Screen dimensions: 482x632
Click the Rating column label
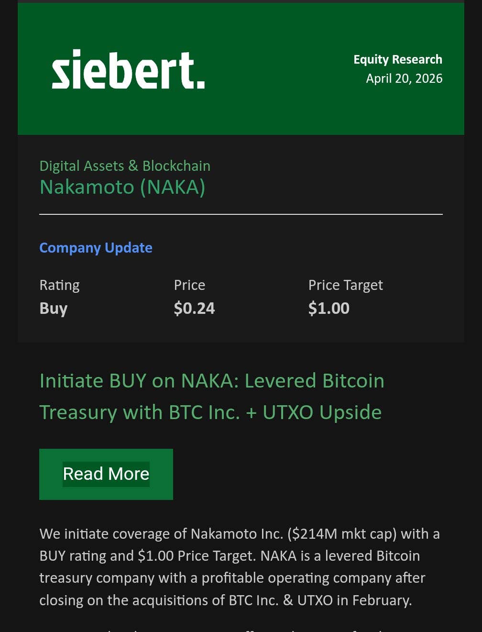(59, 285)
